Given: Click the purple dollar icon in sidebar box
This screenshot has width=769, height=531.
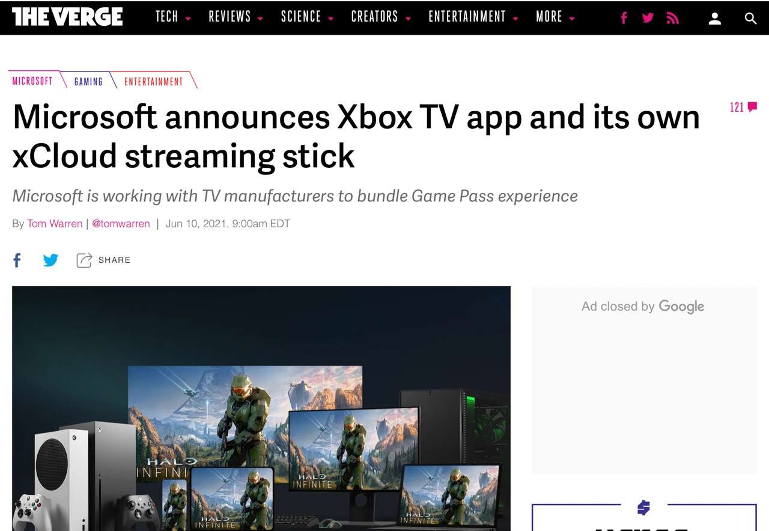Looking at the screenshot, I should (x=643, y=508).
